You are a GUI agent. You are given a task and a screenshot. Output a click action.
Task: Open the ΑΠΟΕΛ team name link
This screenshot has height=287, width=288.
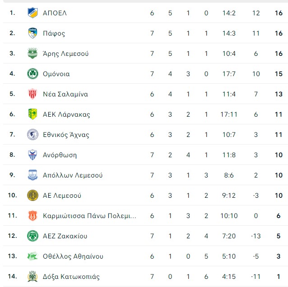coord(55,13)
